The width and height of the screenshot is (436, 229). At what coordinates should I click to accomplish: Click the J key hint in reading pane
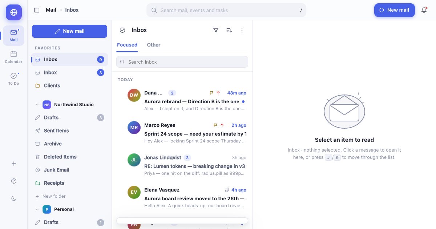click(x=328, y=158)
